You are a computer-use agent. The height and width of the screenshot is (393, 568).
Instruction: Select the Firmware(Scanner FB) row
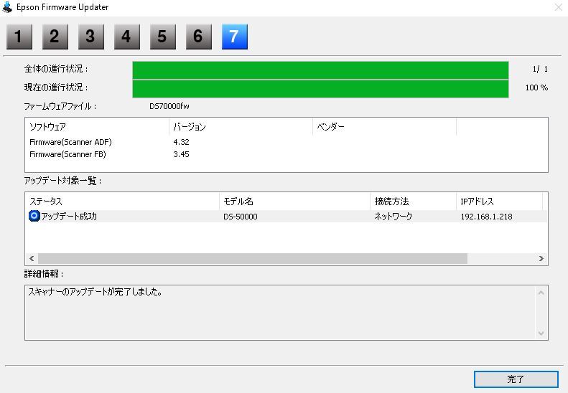(x=287, y=154)
